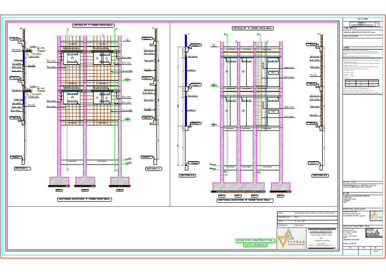
Task: Click the small Vitrag logo in side panel
Action: click(375, 216)
